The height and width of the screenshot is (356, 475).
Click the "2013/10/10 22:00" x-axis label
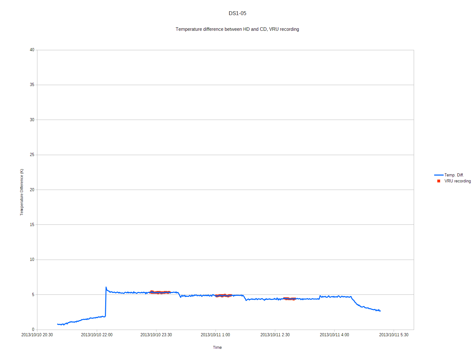pyautogui.click(x=97, y=335)
